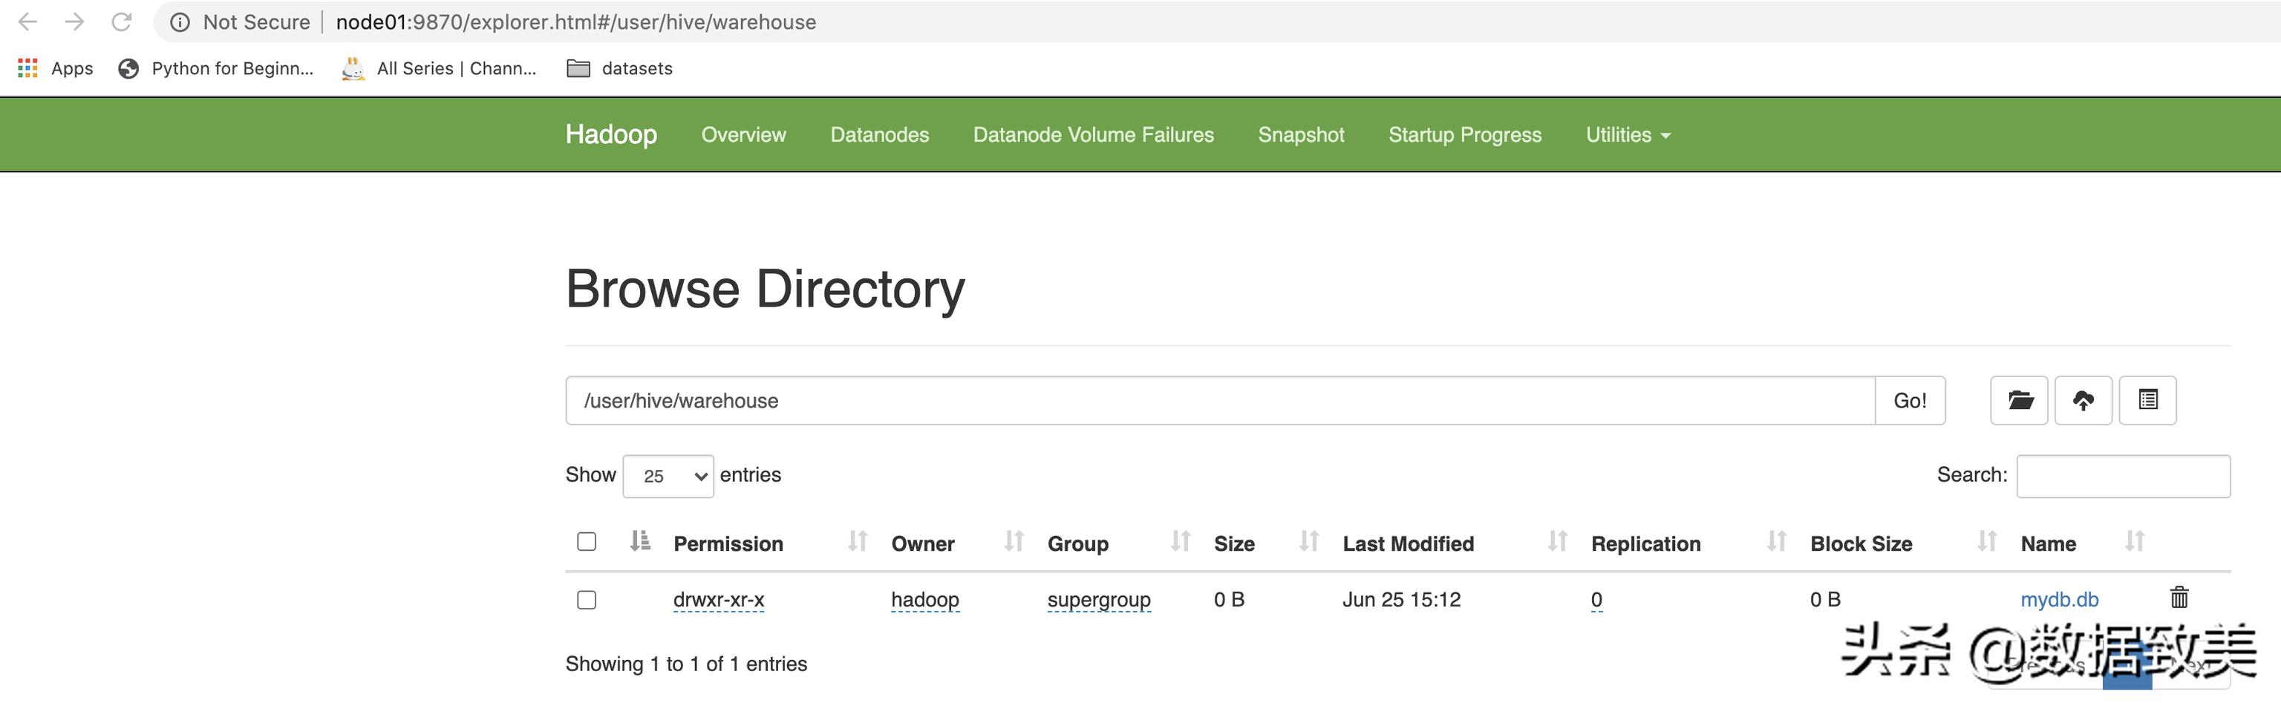The height and width of the screenshot is (703, 2281).
Task: Click the Go! button
Action: pyautogui.click(x=1910, y=400)
